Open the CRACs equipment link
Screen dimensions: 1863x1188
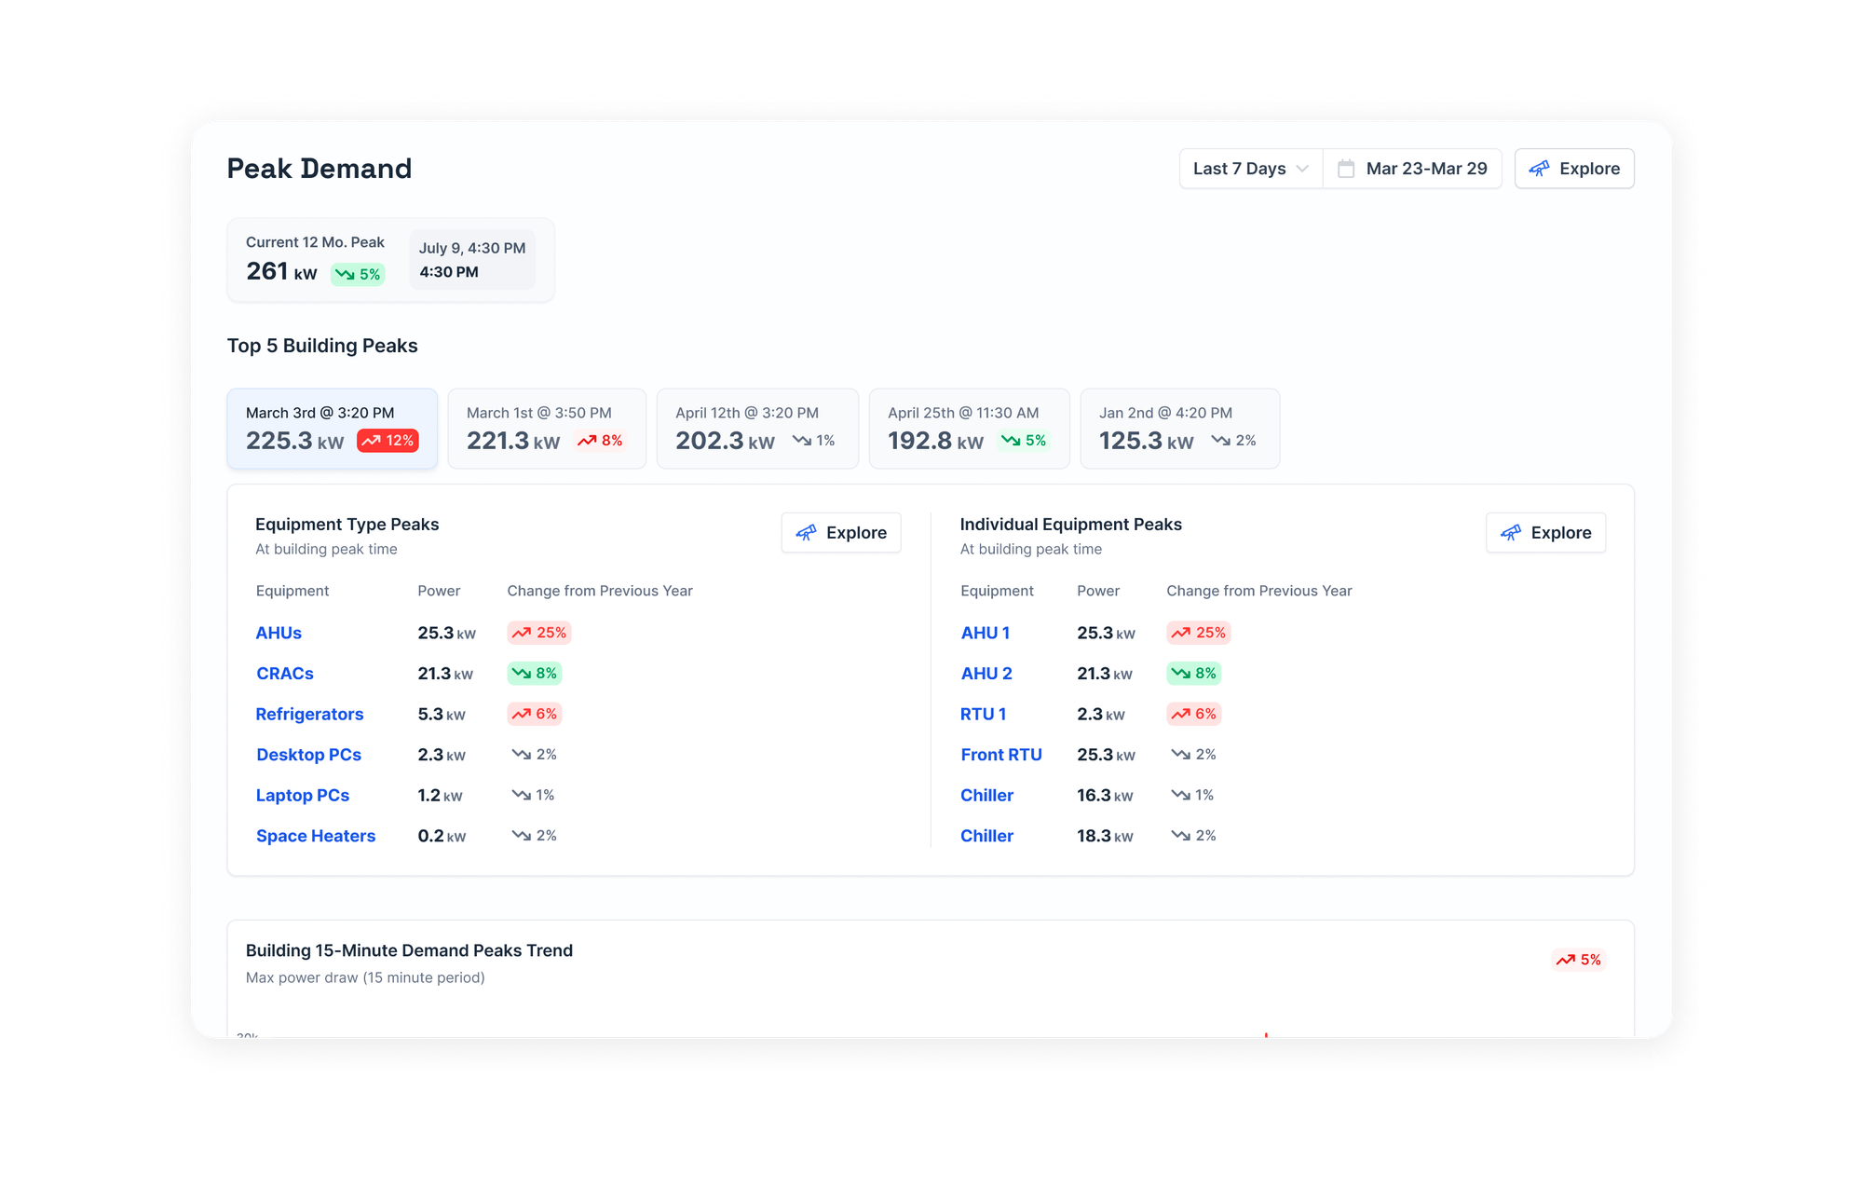pos(285,674)
